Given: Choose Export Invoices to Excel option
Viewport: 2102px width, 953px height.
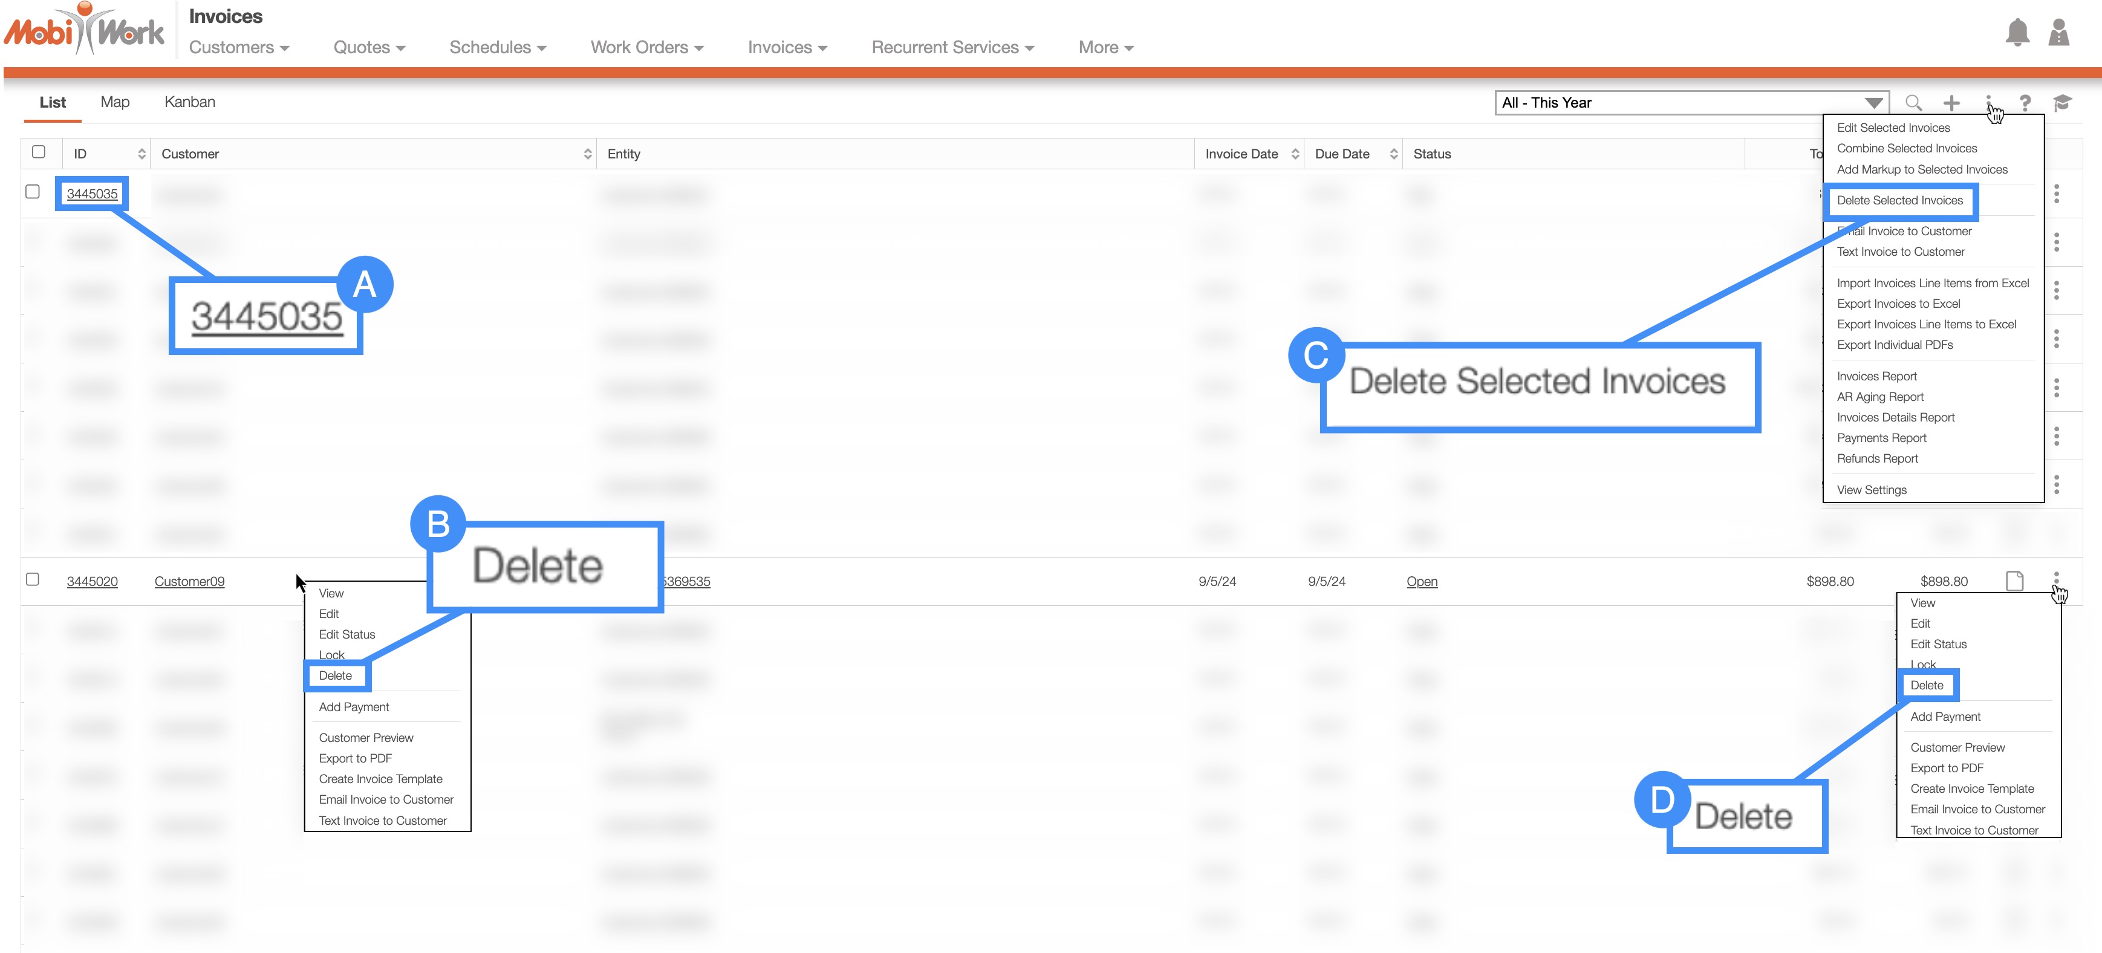Looking at the screenshot, I should (1898, 304).
